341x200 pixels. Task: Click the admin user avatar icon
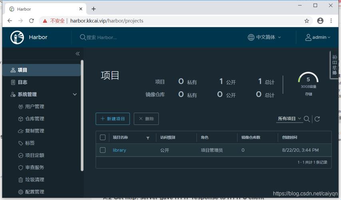[308, 37]
